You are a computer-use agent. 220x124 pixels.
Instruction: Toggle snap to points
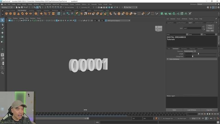(x=53, y=7)
